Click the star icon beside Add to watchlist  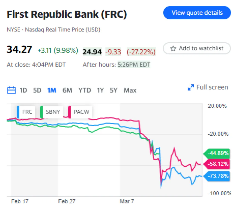pyautogui.click(x=173, y=48)
